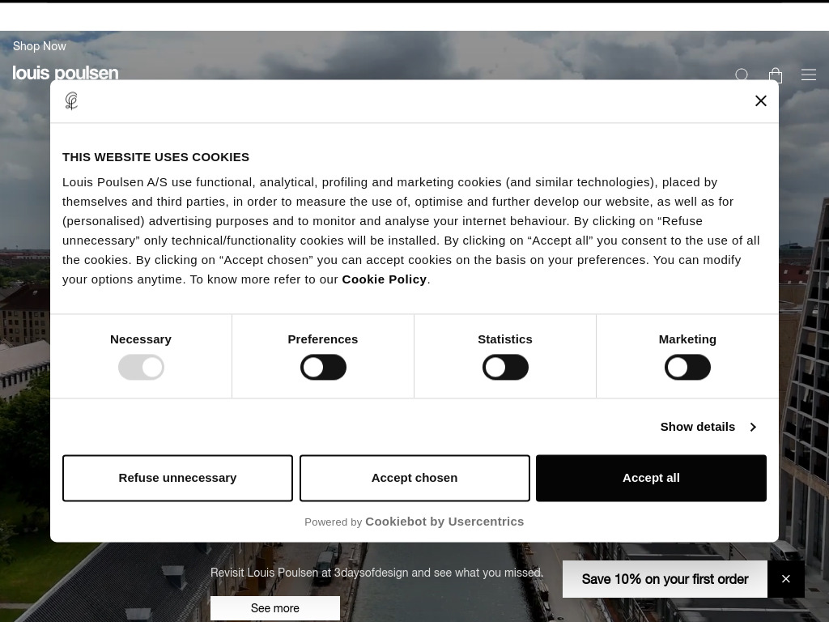Click the Marketing label
This screenshot has width=829, height=622.
pyautogui.click(x=687, y=339)
